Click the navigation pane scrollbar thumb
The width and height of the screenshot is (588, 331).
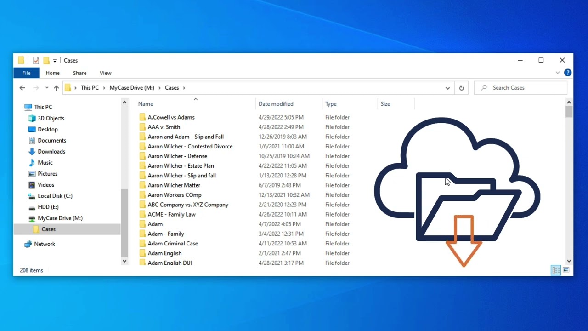[124, 223]
